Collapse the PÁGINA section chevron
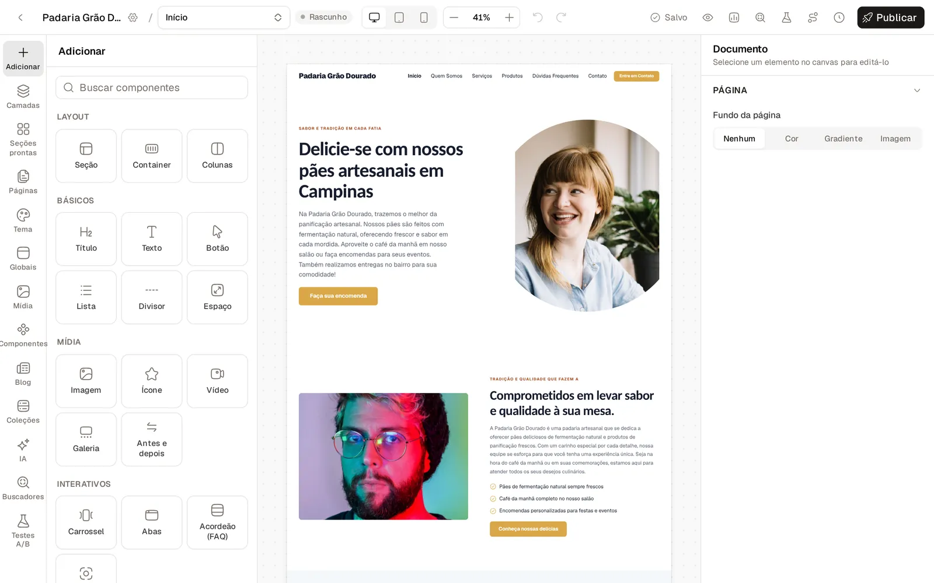Image resolution: width=934 pixels, height=583 pixels. tap(917, 90)
